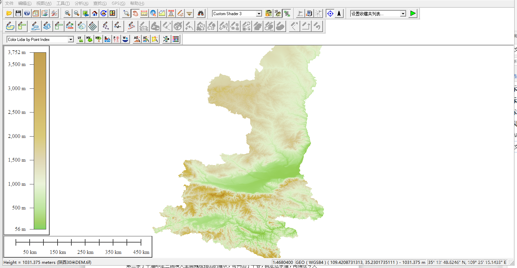517x268 pixels.
Task: Create point features digitizer icon
Action: 106,26
